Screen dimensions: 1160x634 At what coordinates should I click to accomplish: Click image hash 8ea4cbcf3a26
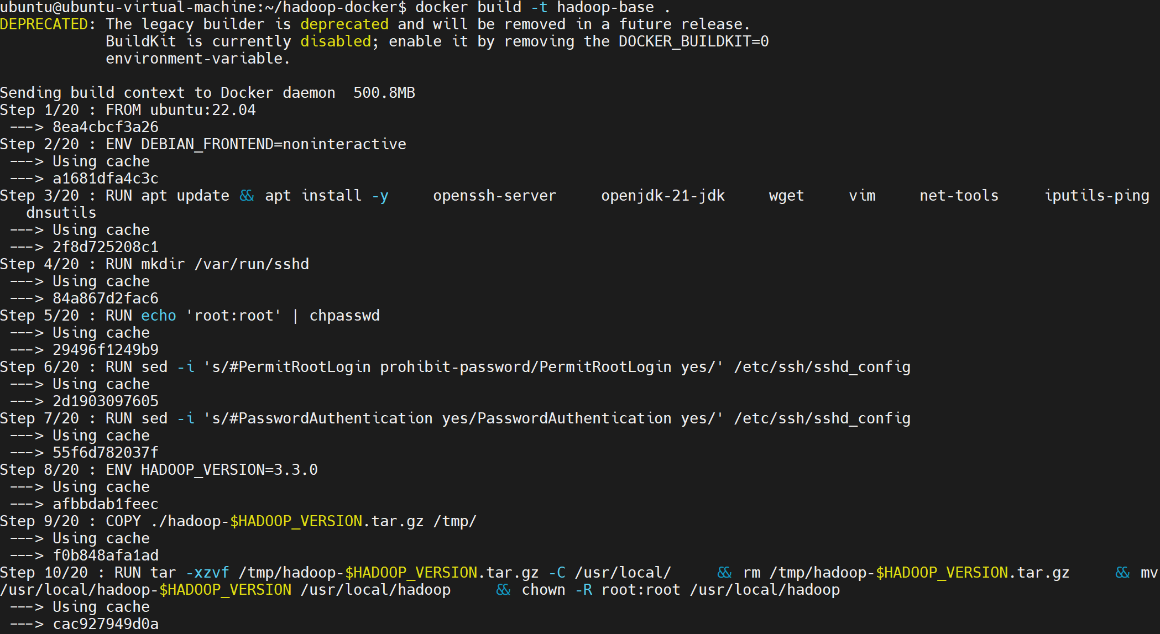pyautogui.click(x=105, y=127)
